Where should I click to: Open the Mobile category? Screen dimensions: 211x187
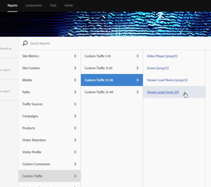(50, 80)
